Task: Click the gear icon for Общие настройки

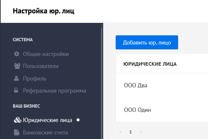Action: pyautogui.click(x=16, y=54)
